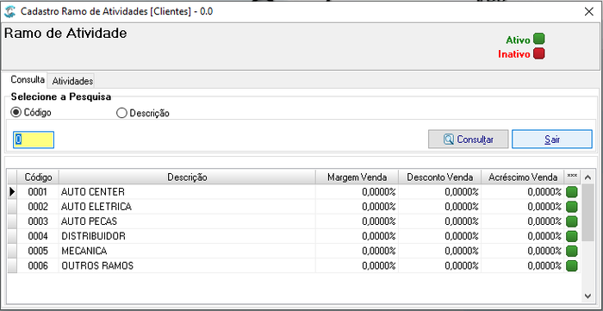Select the MECANICA description cell
The height and width of the screenshot is (311, 603).
(x=187, y=251)
